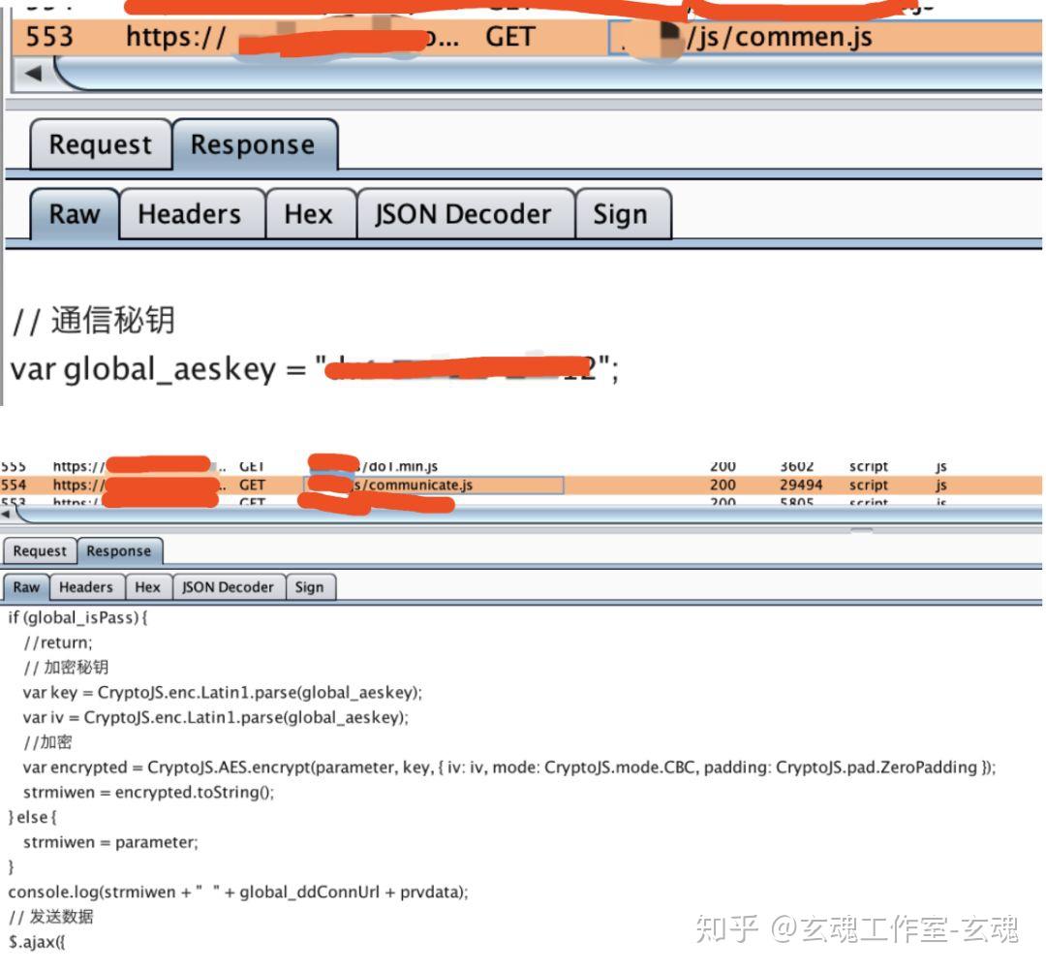Screen dimensions: 1046x972
Task: Click the 'var global_aeskey' line in the response
Action: 314,369
